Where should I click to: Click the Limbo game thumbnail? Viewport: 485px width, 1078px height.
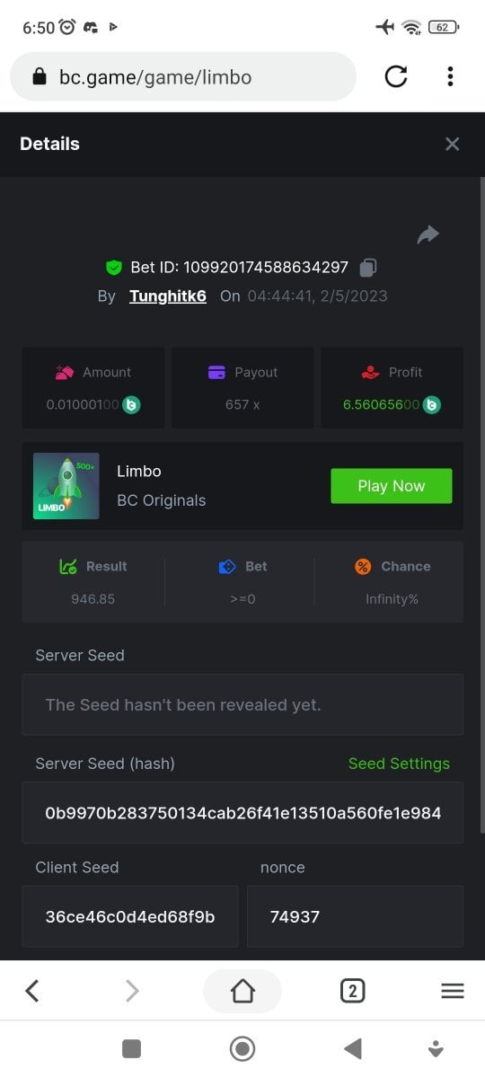[x=66, y=486]
